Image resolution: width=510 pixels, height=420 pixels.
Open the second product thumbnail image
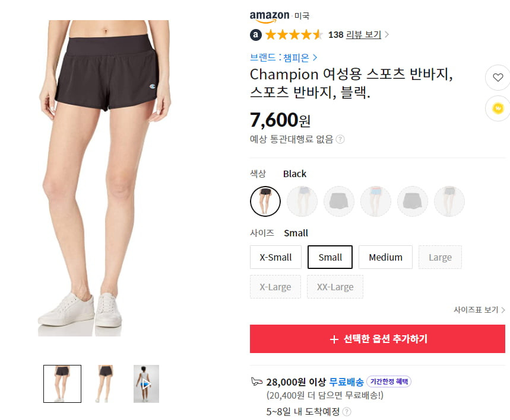(104, 384)
